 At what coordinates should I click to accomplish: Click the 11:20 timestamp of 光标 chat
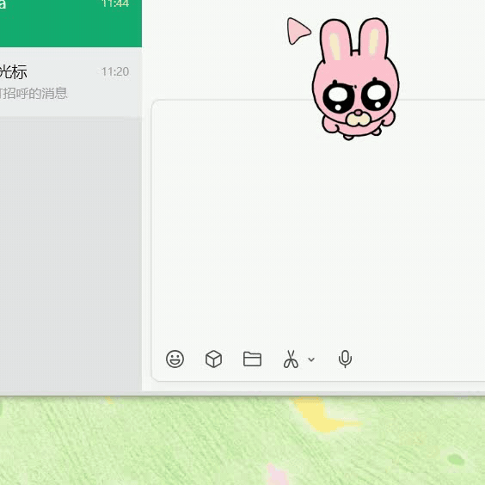pos(115,71)
